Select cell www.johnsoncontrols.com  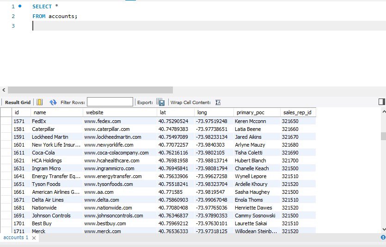120,216
